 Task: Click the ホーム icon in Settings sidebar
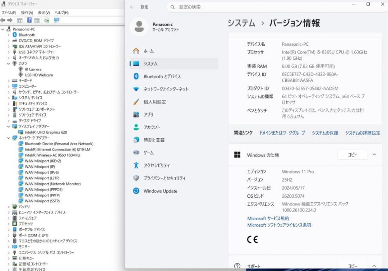pos(136,51)
